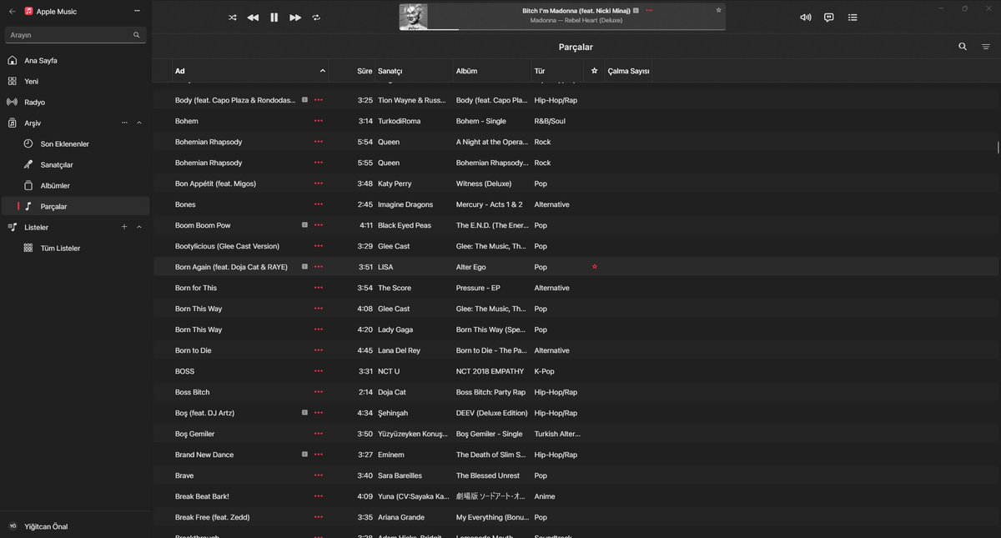The height and width of the screenshot is (538, 1001).
Task: Click artist Imagine Dragons
Action: point(405,204)
